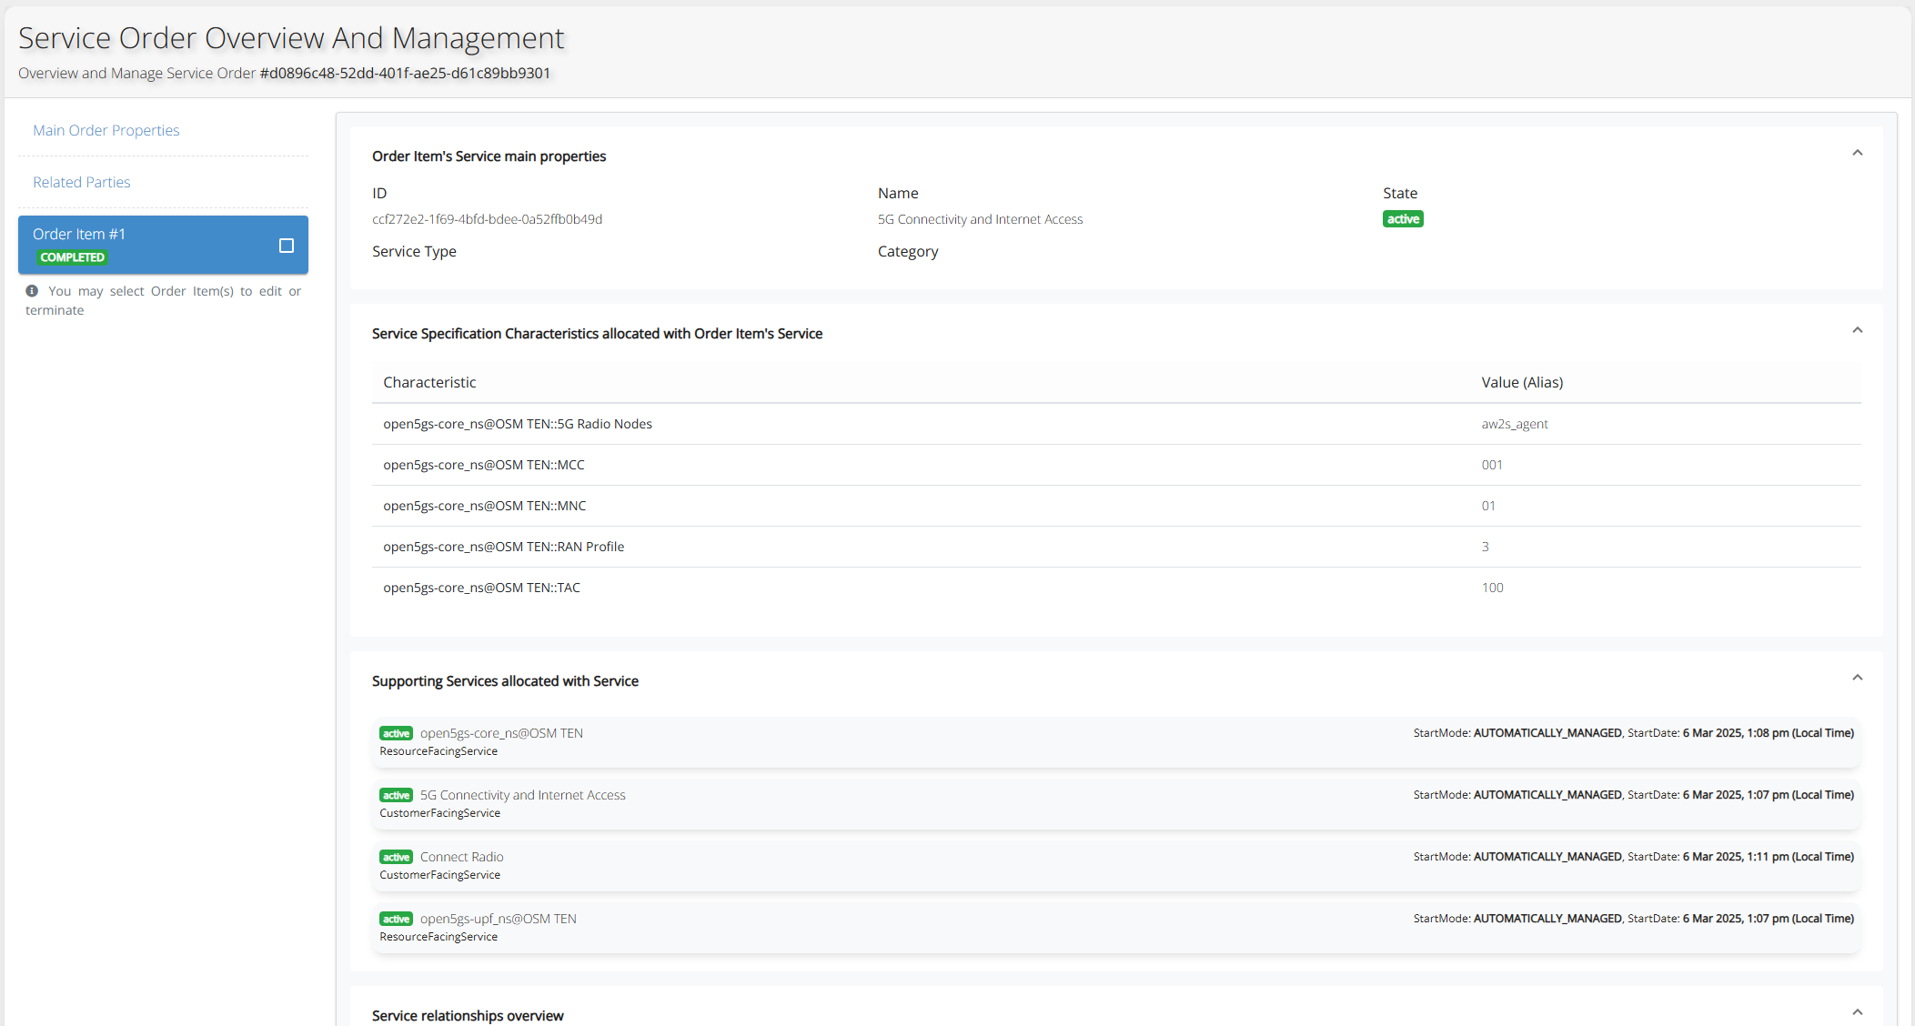This screenshot has height=1026, width=1915.
Task: Open 5G Connectivity and Internet Access supporting service
Action: [523, 795]
